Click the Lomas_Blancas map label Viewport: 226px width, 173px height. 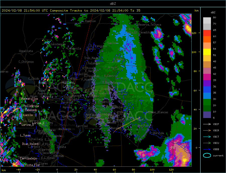[x=158, y=112]
